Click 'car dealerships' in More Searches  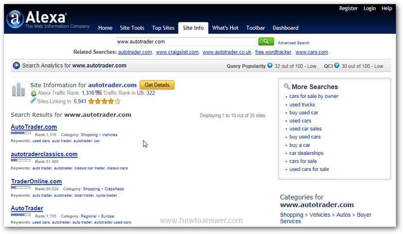pyautogui.click(x=306, y=153)
